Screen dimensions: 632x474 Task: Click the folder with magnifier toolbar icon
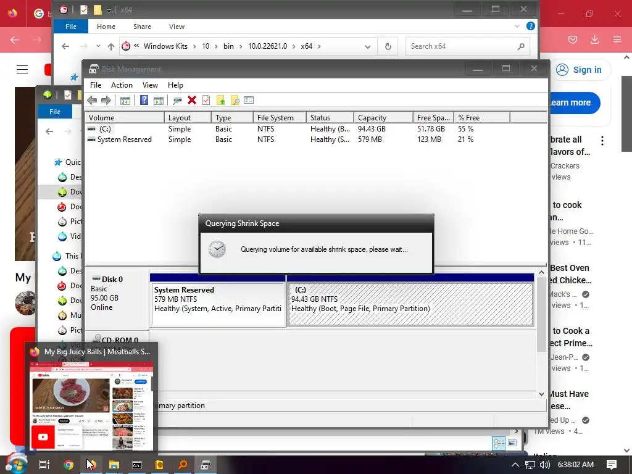click(x=235, y=101)
